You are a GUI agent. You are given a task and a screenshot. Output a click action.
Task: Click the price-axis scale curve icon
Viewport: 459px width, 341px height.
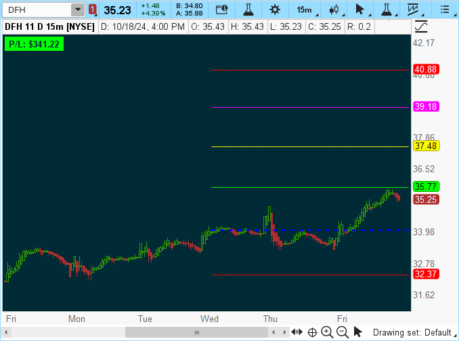(421, 26)
